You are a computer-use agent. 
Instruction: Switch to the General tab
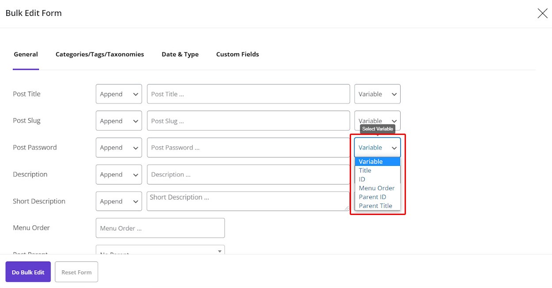click(x=26, y=54)
